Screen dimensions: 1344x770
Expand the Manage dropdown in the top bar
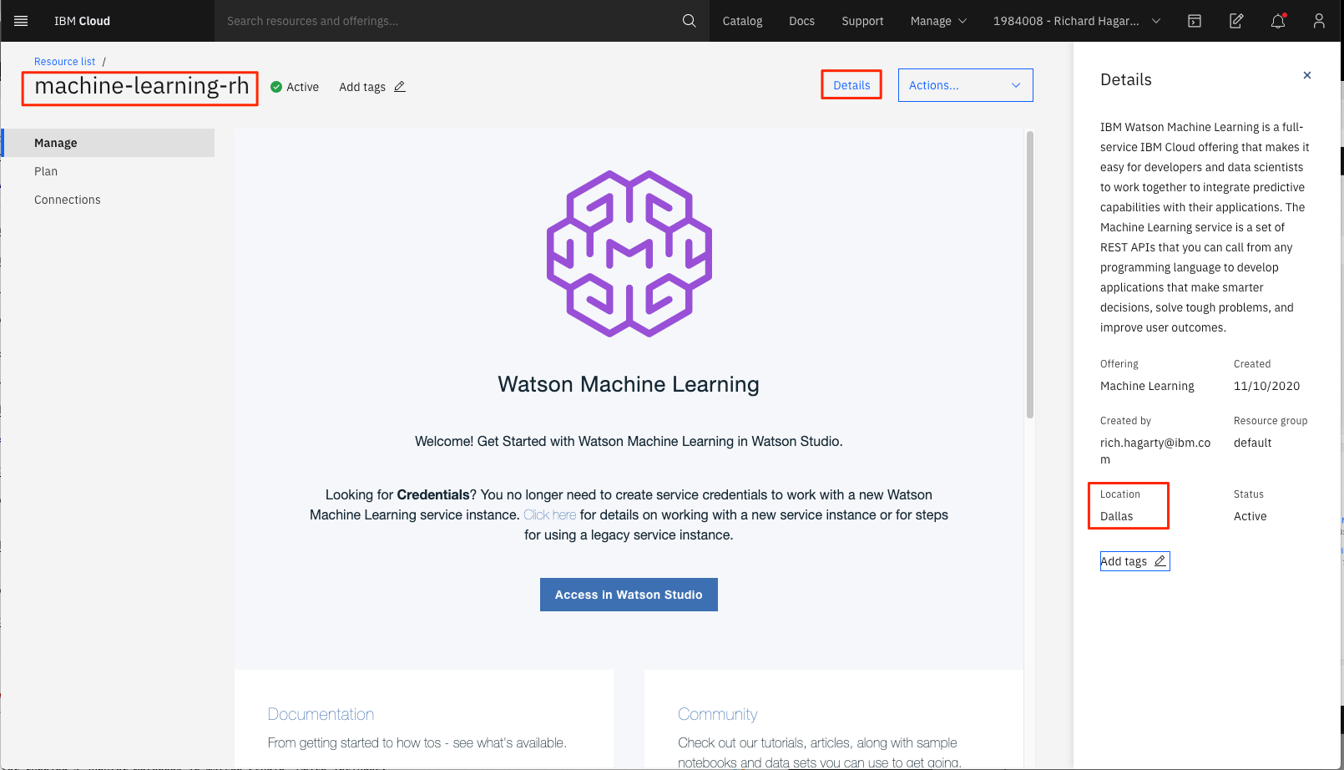click(938, 21)
